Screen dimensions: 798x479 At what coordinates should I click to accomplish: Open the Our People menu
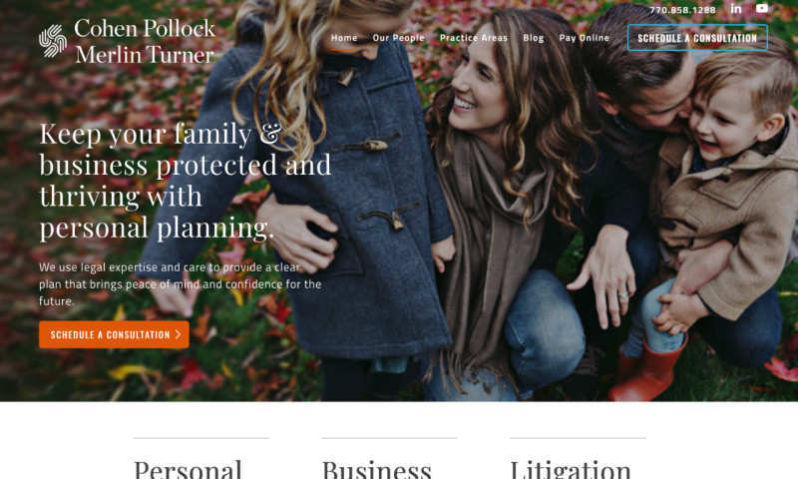pos(398,38)
